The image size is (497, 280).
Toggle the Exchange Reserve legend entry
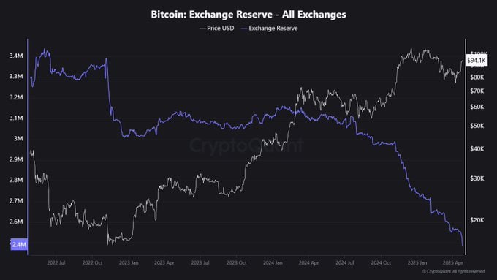click(270, 29)
